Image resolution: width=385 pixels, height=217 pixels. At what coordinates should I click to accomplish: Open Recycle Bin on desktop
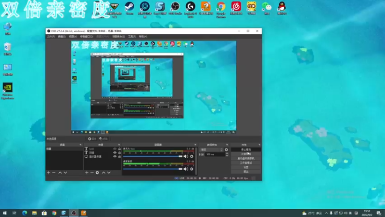(x=8, y=49)
